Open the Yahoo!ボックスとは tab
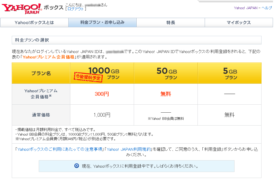The width and height of the screenshot is (275, 180). coord(34,22)
